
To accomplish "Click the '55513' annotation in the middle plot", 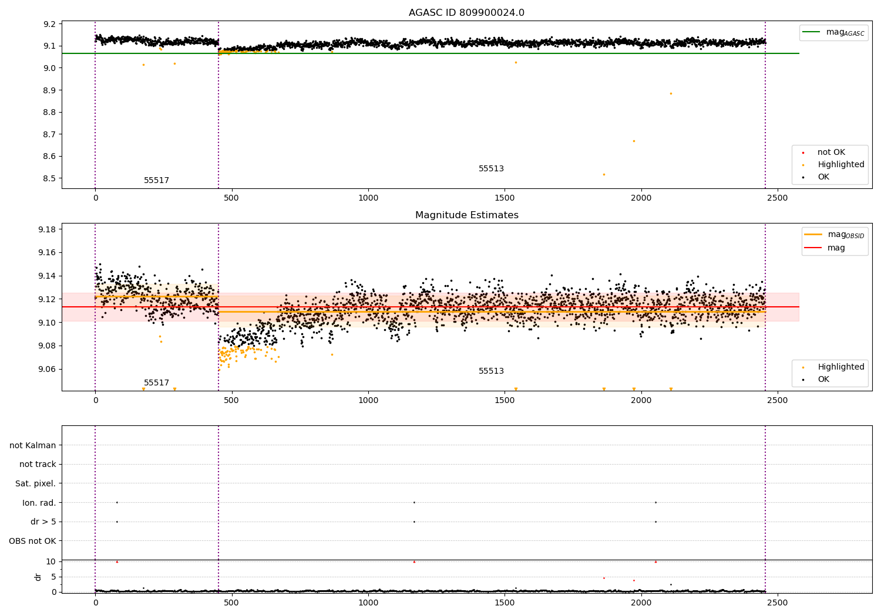I will click(x=491, y=371).
